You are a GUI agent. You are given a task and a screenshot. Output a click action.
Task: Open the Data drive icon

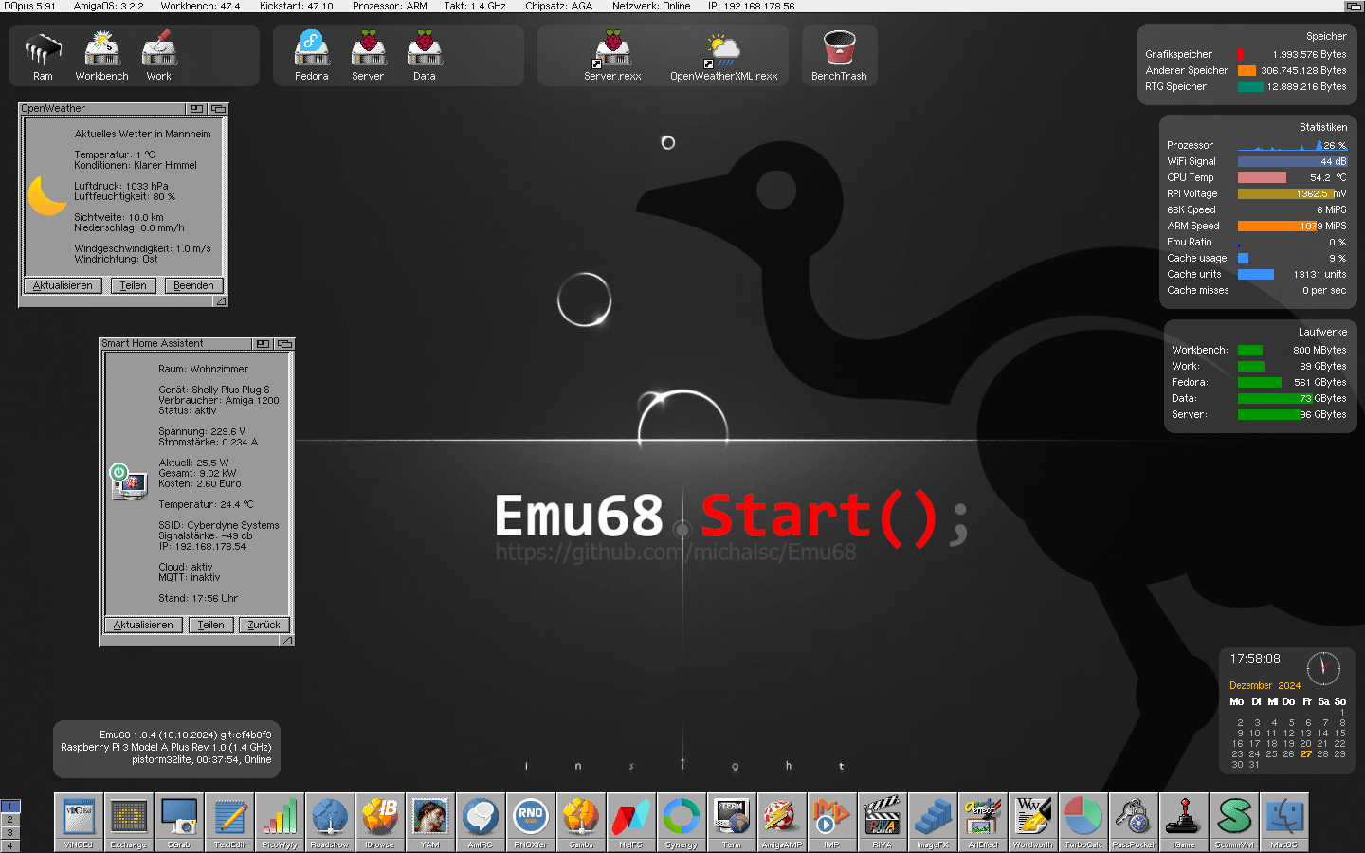click(x=425, y=57)
